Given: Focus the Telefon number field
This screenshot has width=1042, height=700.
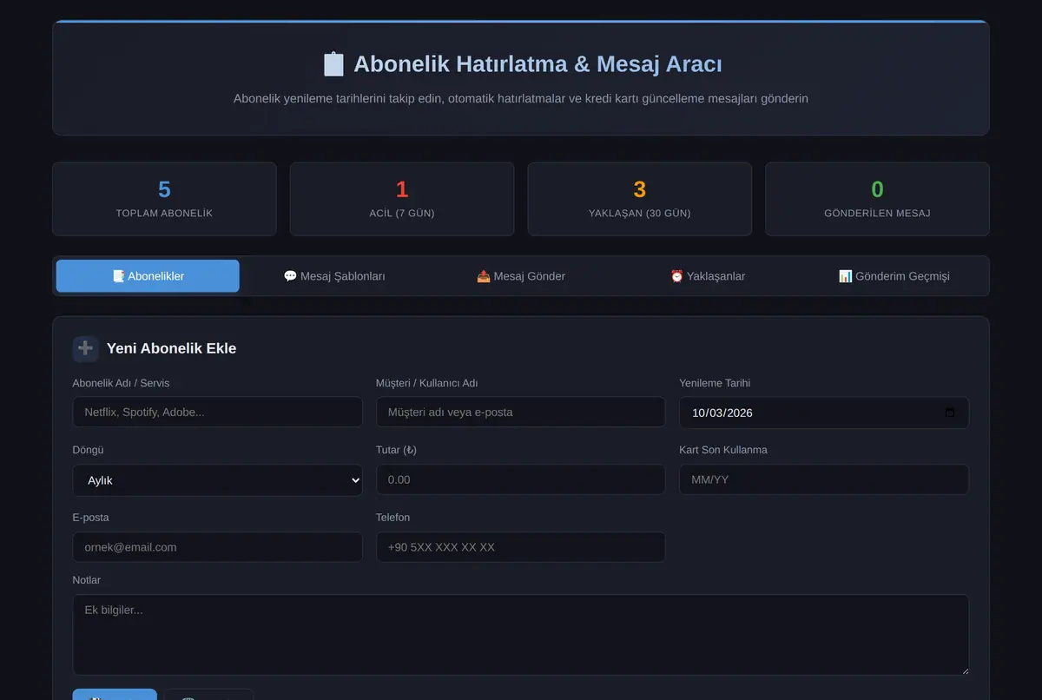Looking at the screenshot, I should point(521,547).
